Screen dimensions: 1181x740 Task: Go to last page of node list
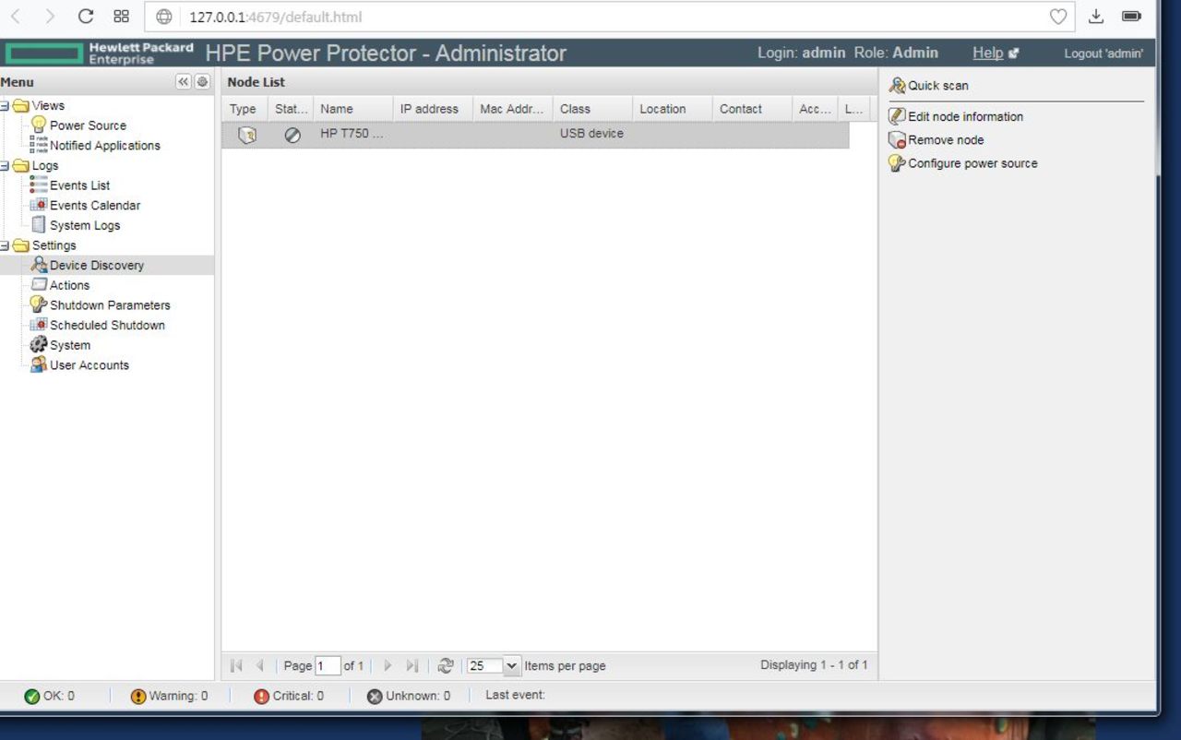[x=412, y=665]
